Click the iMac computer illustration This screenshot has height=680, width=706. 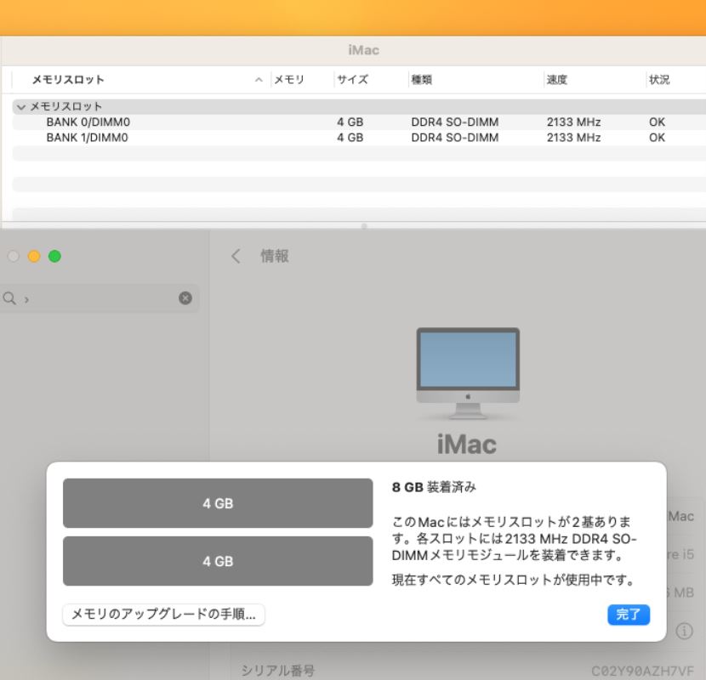[x=468, y=373]
